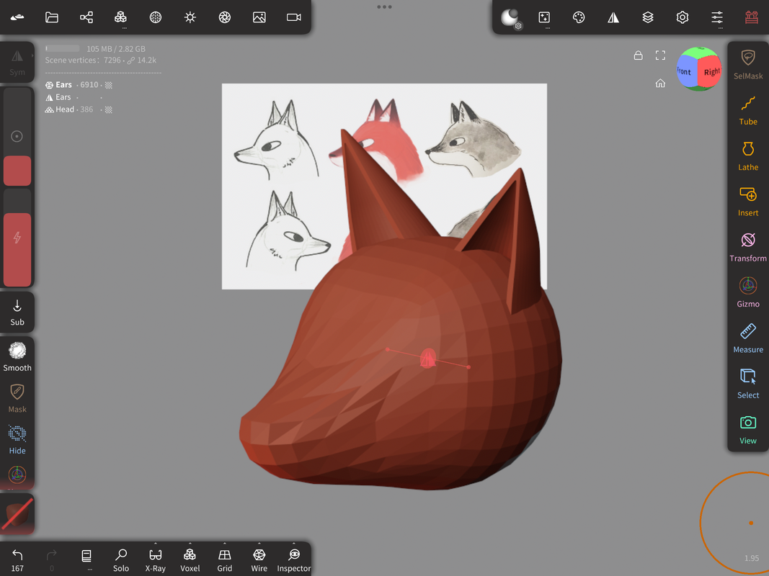Click the Voxel remesh button
Screen dimensions: 769x576
tap(190, 559)
